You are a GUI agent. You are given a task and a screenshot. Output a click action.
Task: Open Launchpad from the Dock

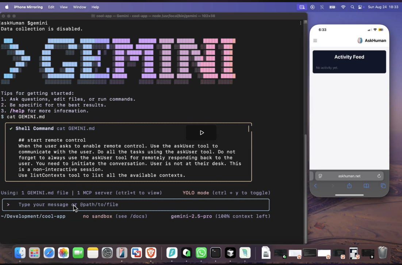point(34,253)
